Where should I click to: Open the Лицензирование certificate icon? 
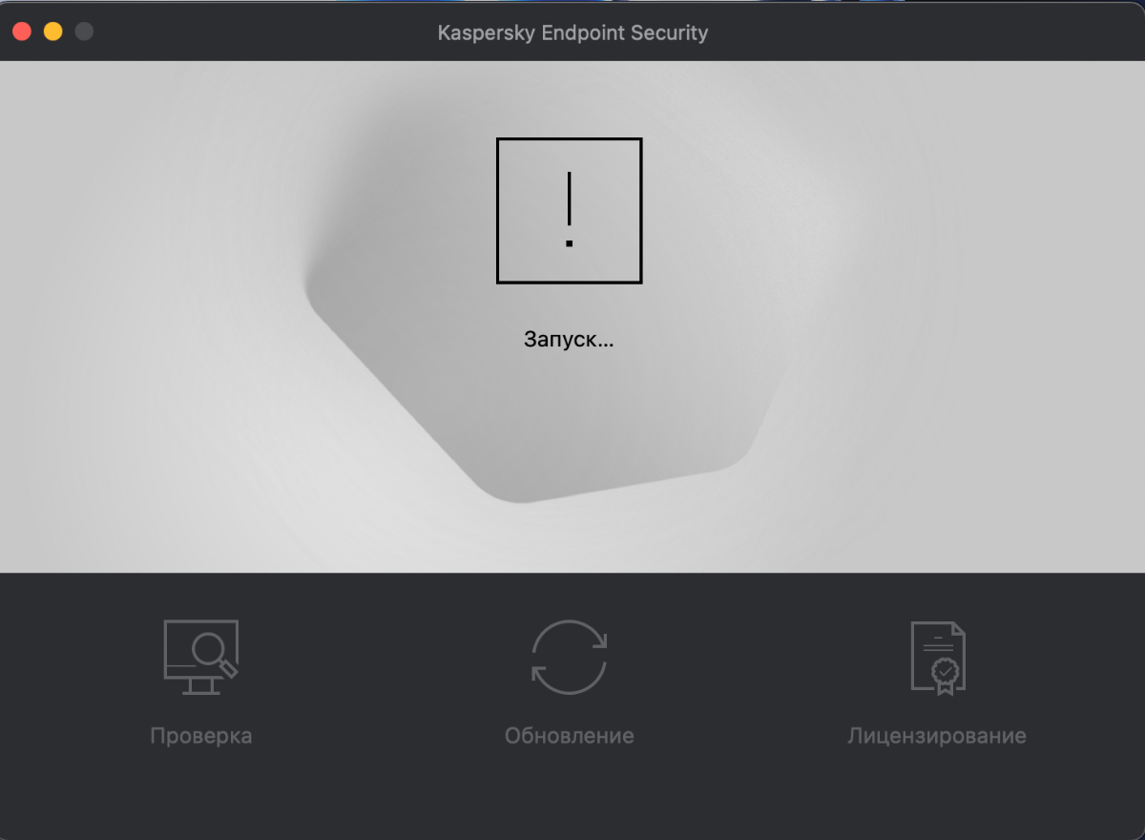(x=937, y=659)
